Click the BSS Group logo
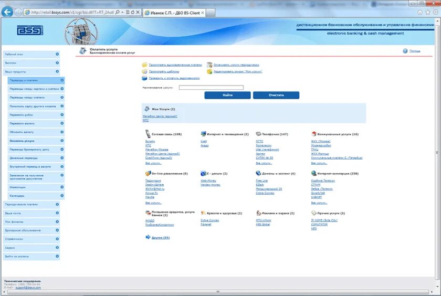This screenshot has height=296, width=441. tap(30, 30)
